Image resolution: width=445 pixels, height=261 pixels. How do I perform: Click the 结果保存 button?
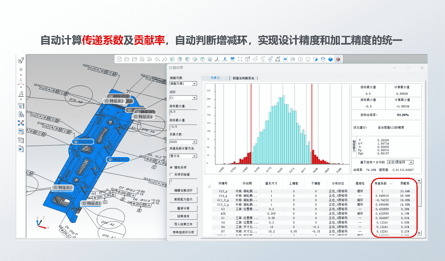click(183, 216)
